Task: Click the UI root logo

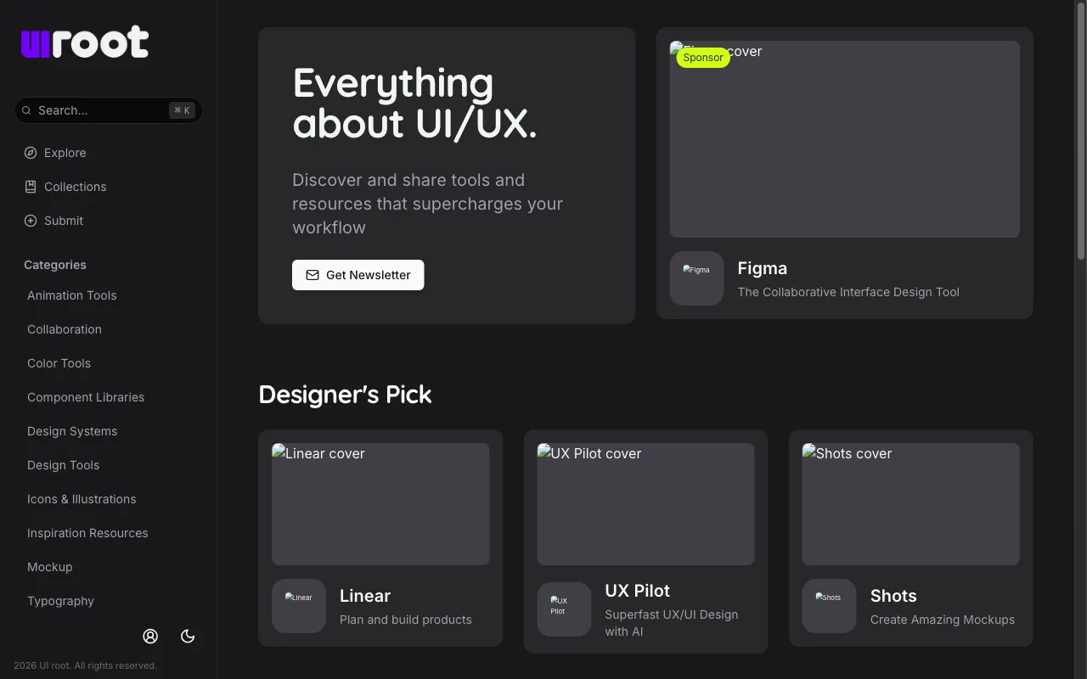Action: pyautogui.click(x=85, y=42)
